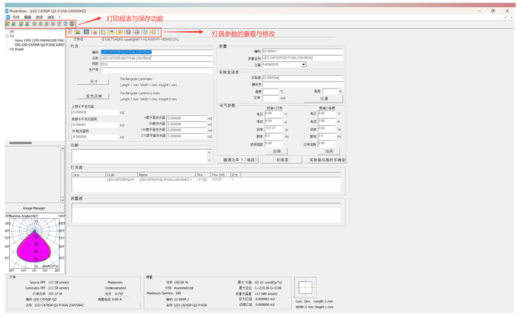Click the 磁通功率 f(电流) button
The height and width of the screenshot is (316, 517).
238,160
